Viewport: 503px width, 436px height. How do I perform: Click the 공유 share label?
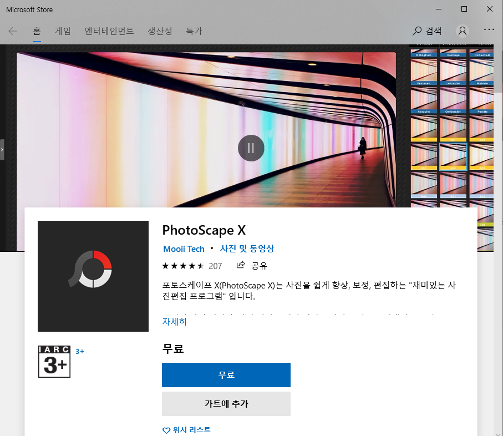coord(259,266)
